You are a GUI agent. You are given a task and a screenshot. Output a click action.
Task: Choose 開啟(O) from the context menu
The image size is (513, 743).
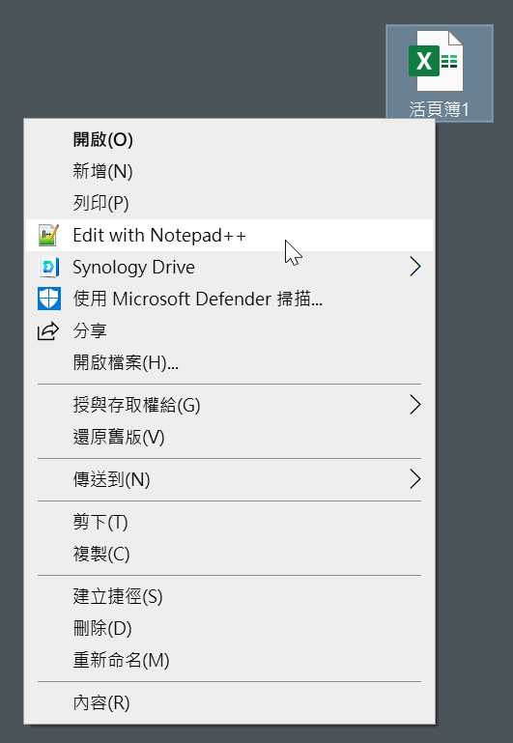point(229,140)
